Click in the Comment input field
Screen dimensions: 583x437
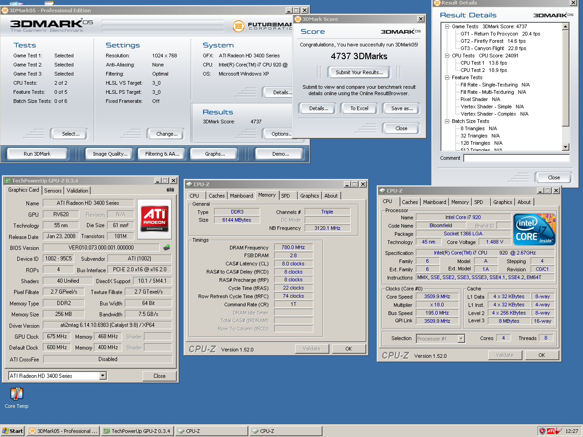pos(517,158)
